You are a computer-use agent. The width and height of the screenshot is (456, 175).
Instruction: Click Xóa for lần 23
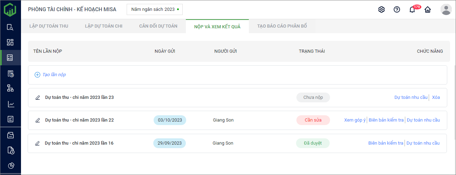click(436, 97)
